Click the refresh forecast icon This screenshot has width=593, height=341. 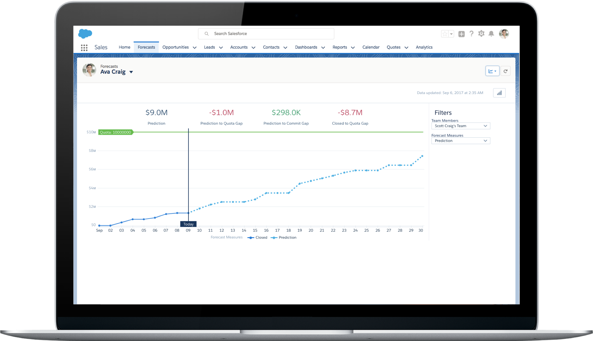tap(505, 71)
